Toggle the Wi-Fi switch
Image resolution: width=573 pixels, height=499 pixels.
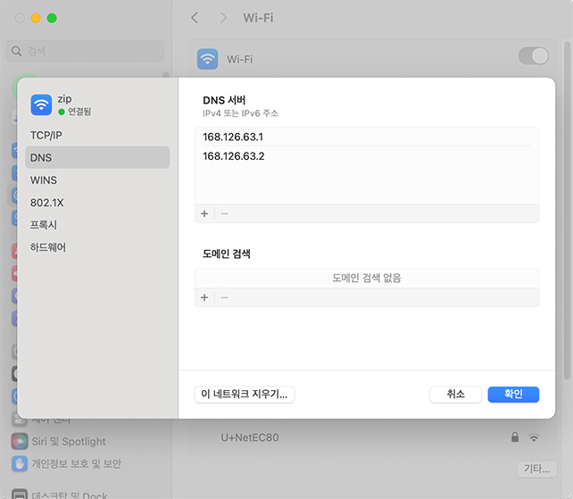[x=534, y=56]
